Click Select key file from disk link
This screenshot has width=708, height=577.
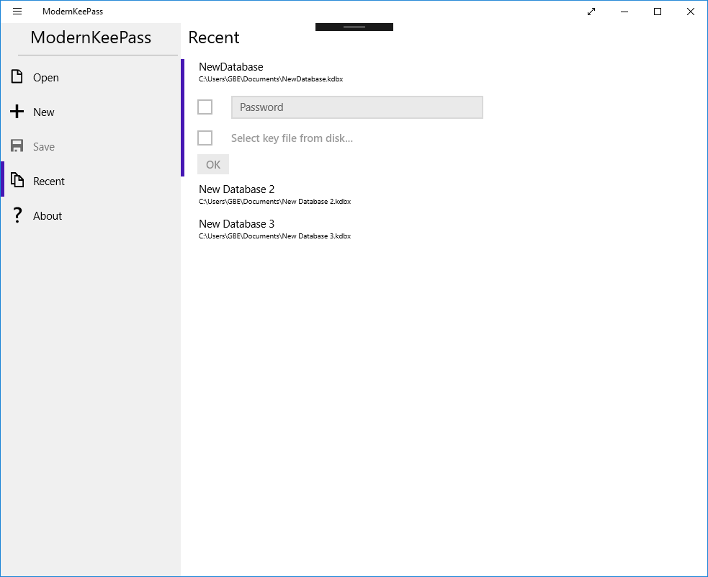tap(292, 138)
